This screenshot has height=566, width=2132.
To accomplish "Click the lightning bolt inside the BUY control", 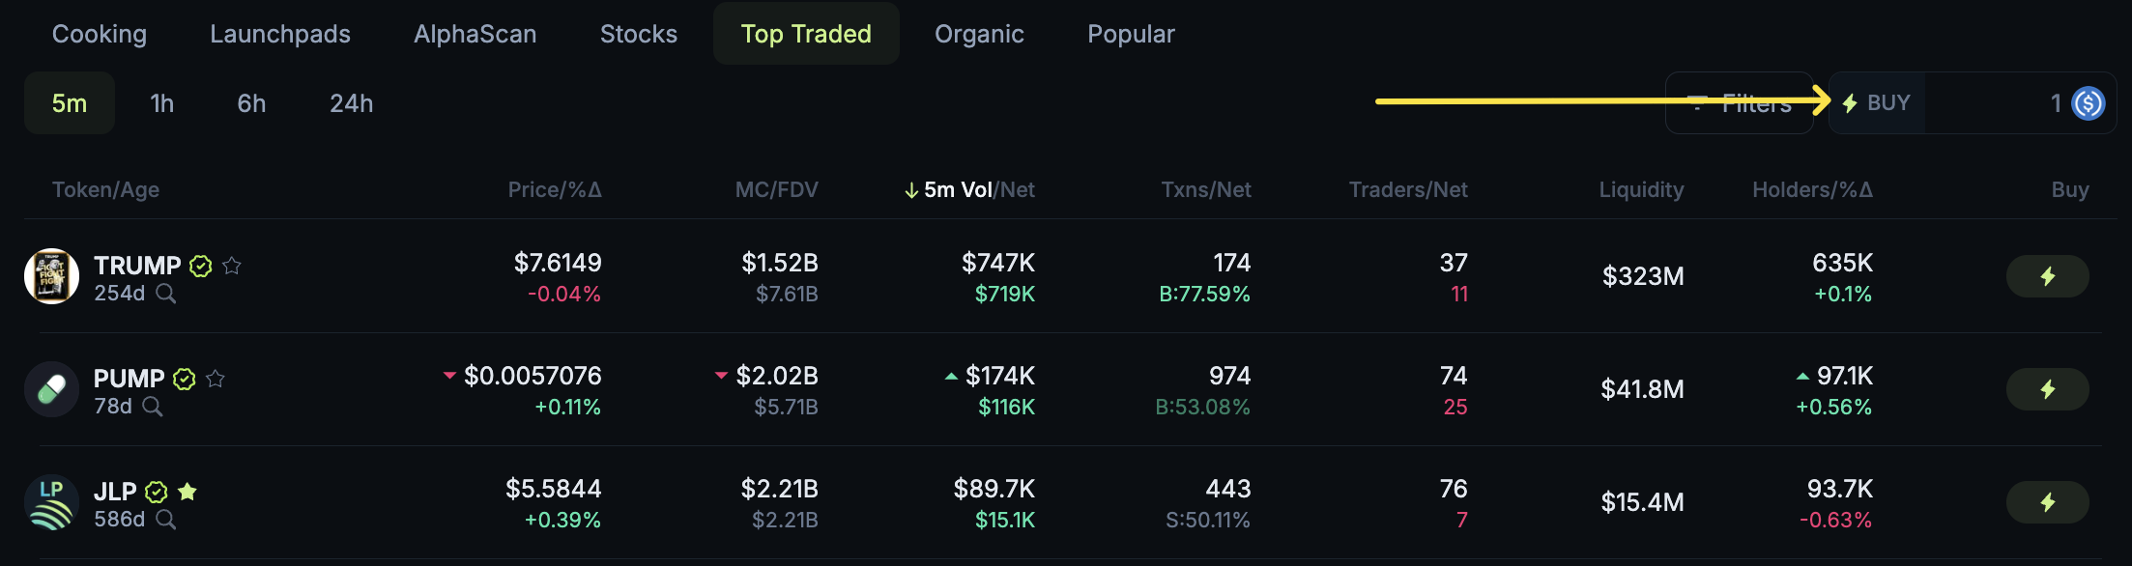I will click(x=1849, y=102).
